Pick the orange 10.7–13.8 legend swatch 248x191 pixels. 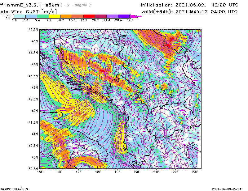(66, 16)
